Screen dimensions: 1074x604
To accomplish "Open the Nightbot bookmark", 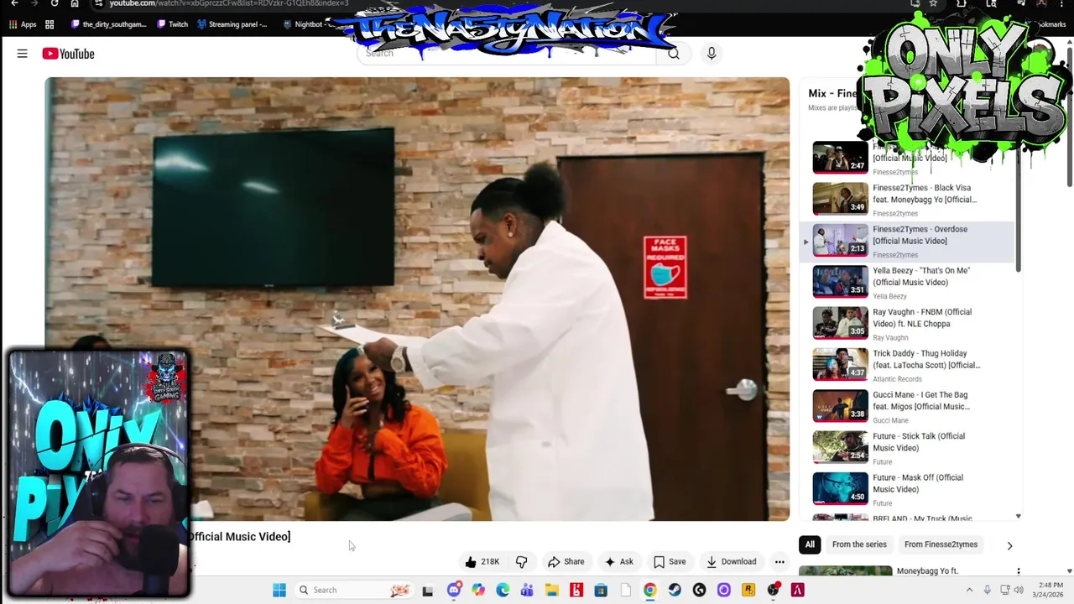I will (303, 24).
